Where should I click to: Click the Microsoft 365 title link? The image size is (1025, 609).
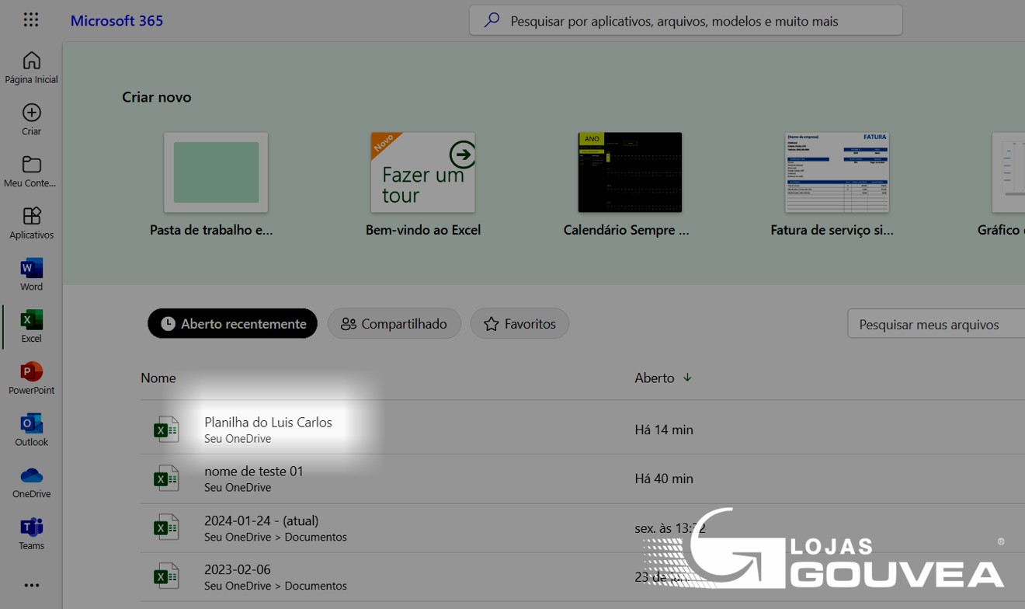(x=116, y=21)
